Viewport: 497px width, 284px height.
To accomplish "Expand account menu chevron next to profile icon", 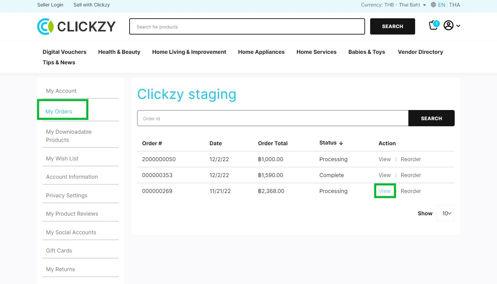I will (x=458, y=26).
